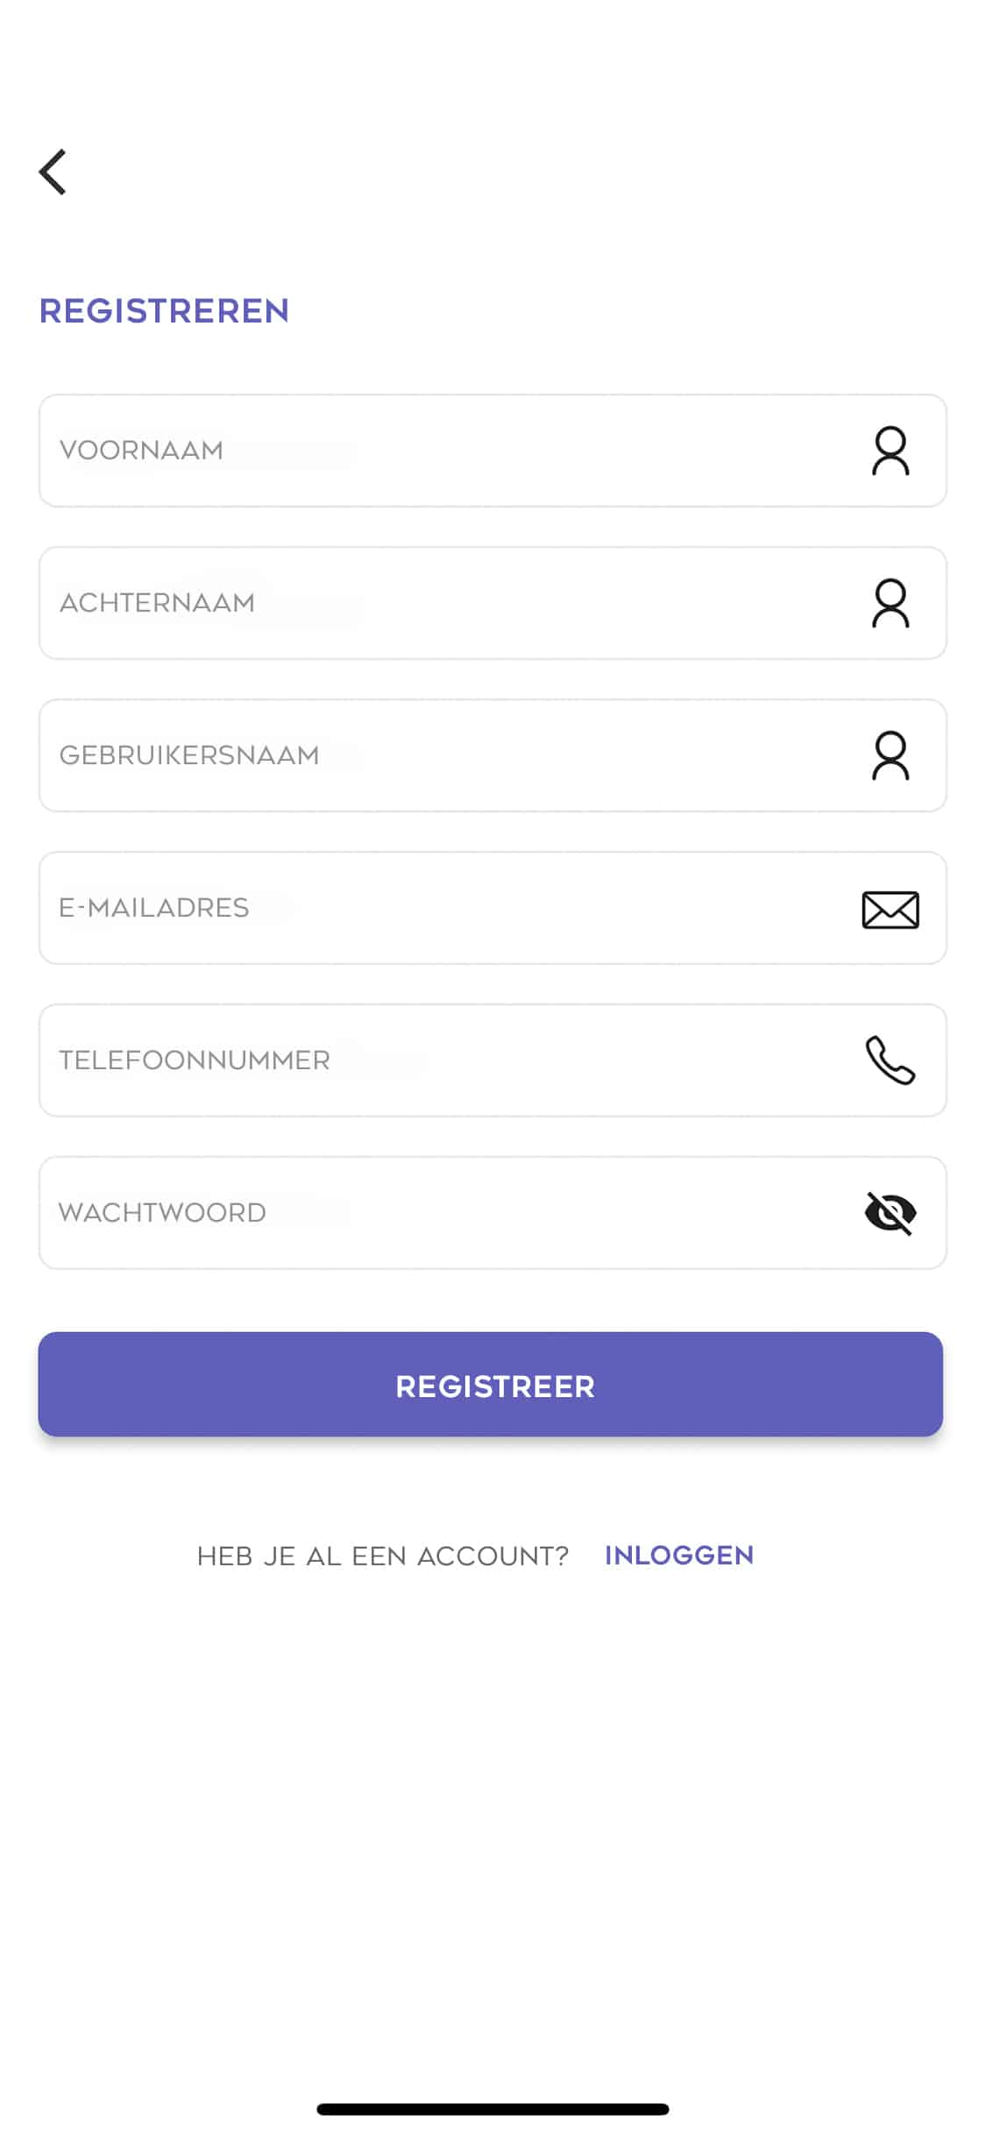The width and height of the screenshot is (986, 2135).
Task: Tap the home indicator bar at bottom
Action: point(493,2109)
